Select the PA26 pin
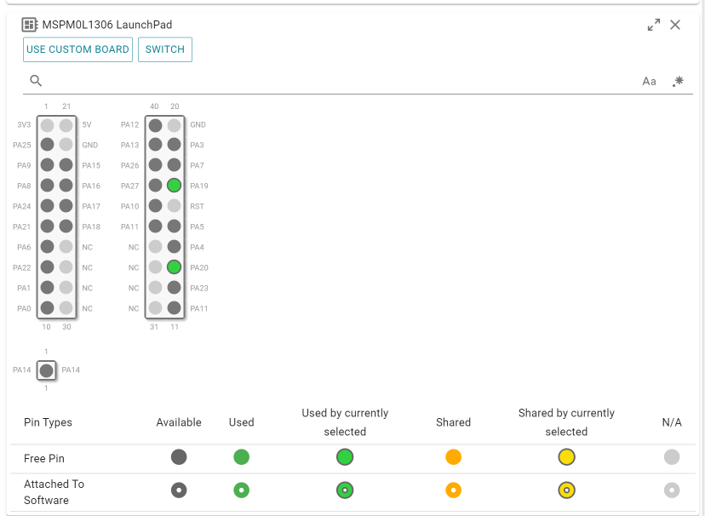The width and height of the screenshot is (705, 516). (x=155, y=165)
